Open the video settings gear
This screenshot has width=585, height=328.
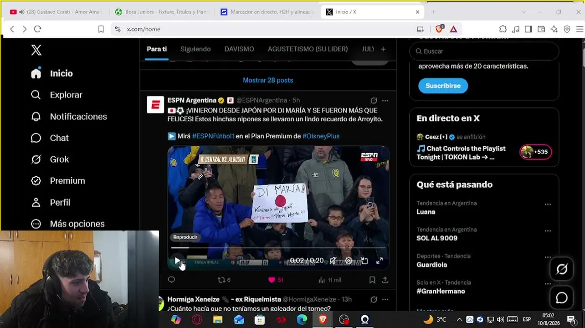tap(349, 261)
